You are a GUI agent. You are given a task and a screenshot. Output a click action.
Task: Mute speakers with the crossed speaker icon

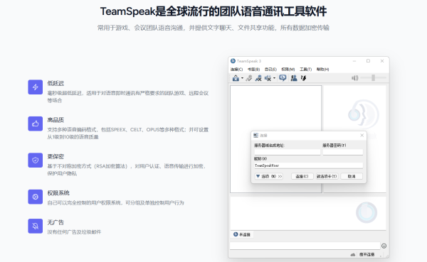tap(268, 78)
